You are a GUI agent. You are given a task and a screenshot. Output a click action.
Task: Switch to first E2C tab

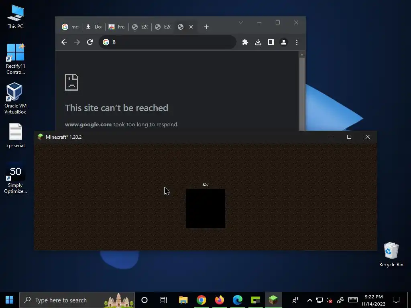pyautogui.click(x=140, y=27)
